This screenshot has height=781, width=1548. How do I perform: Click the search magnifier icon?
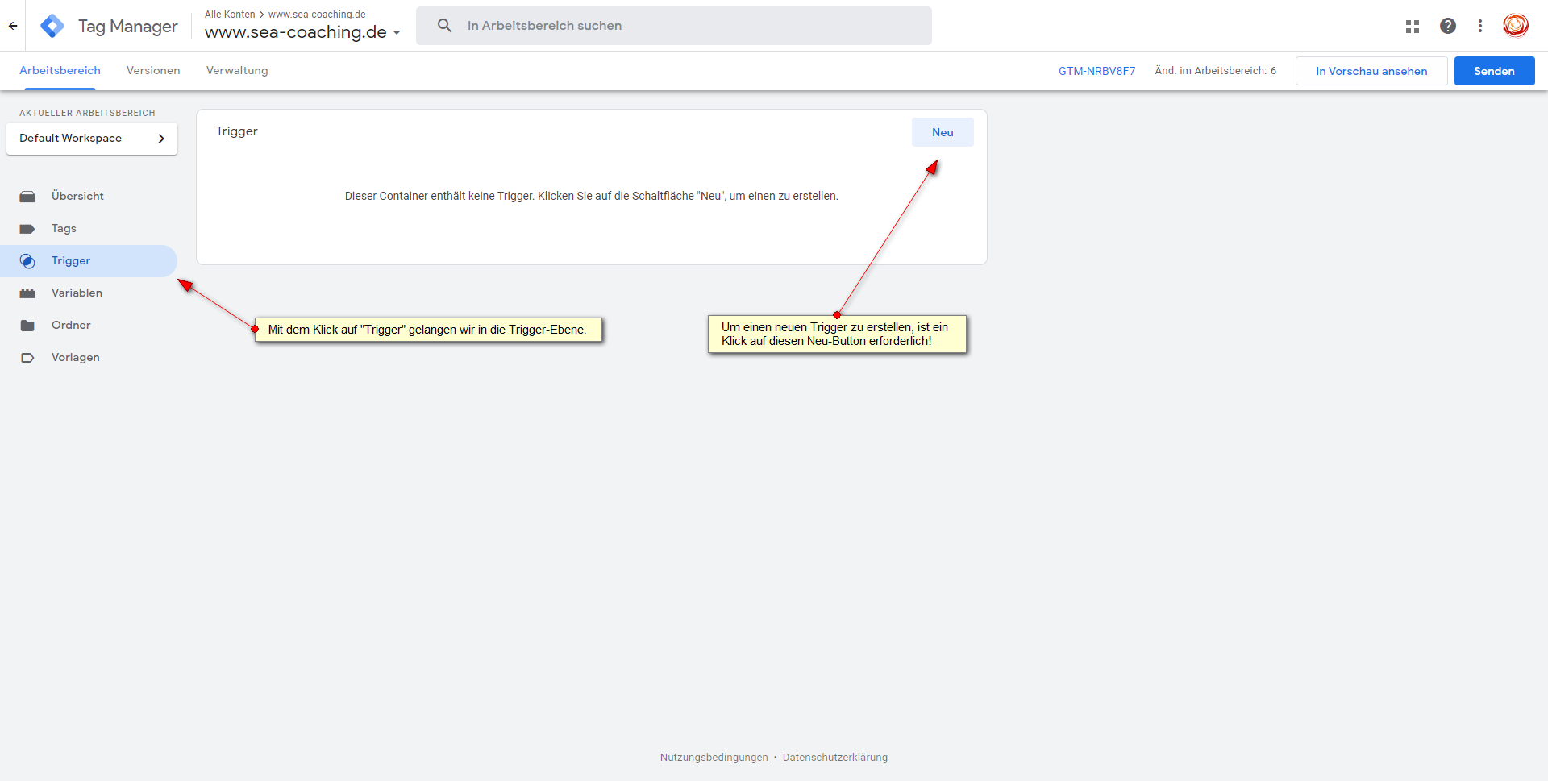[444, 26]
